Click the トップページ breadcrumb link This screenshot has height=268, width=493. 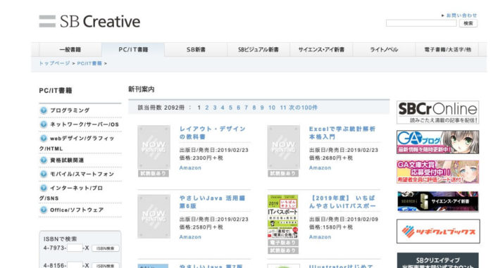54,63
